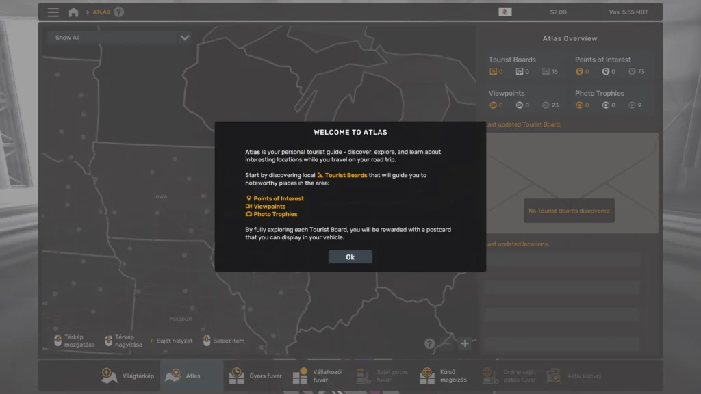Click the Points of Interest total 73 icon
Image resolution: width=701 pixels, height=394 pixels.
[x=632, y=71]
